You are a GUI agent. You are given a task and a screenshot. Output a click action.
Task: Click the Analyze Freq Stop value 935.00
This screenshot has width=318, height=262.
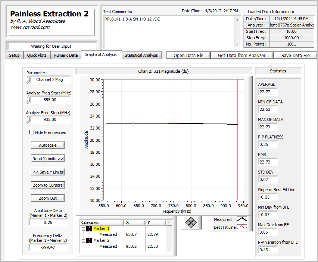tap(50, 119)
